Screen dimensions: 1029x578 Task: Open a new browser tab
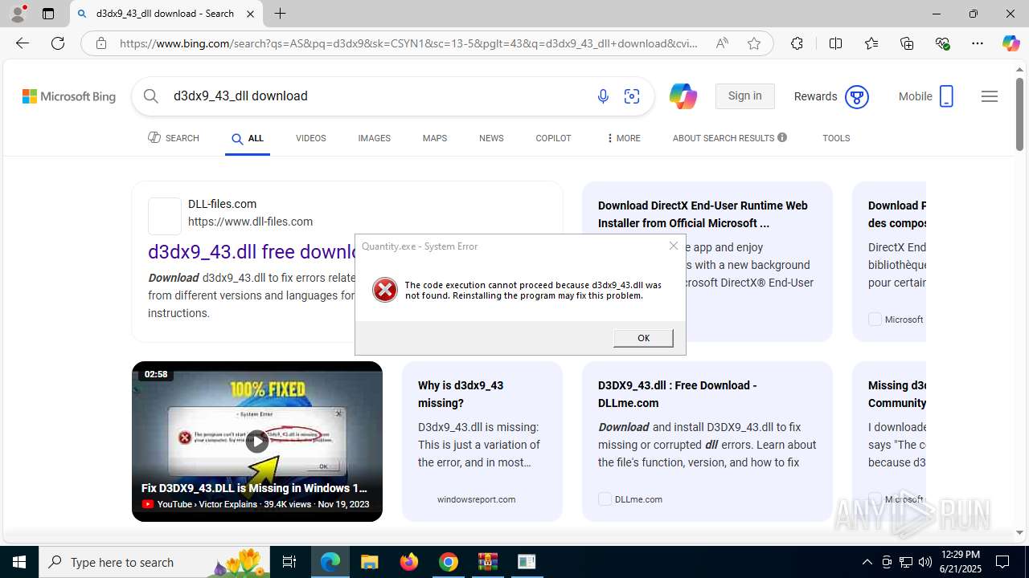point(280,14)
